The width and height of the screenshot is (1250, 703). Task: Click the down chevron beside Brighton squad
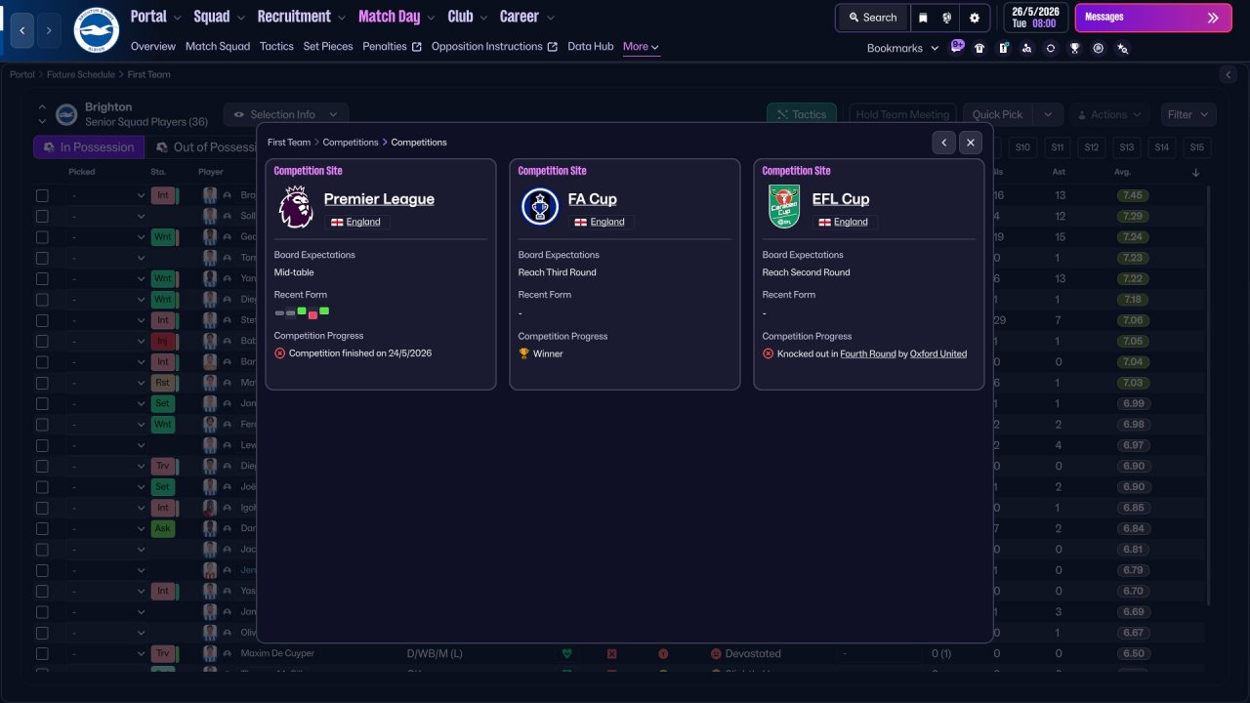click(x=42, y=122)
